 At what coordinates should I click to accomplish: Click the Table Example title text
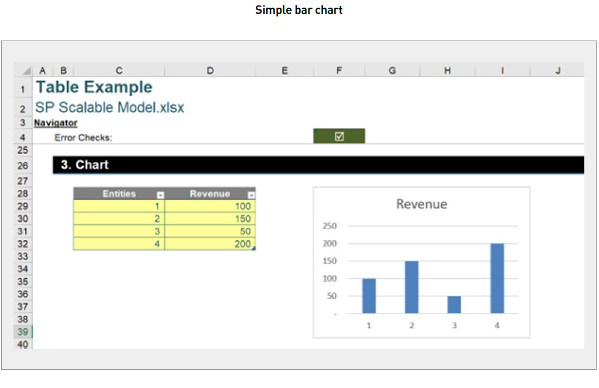[94, 87]
